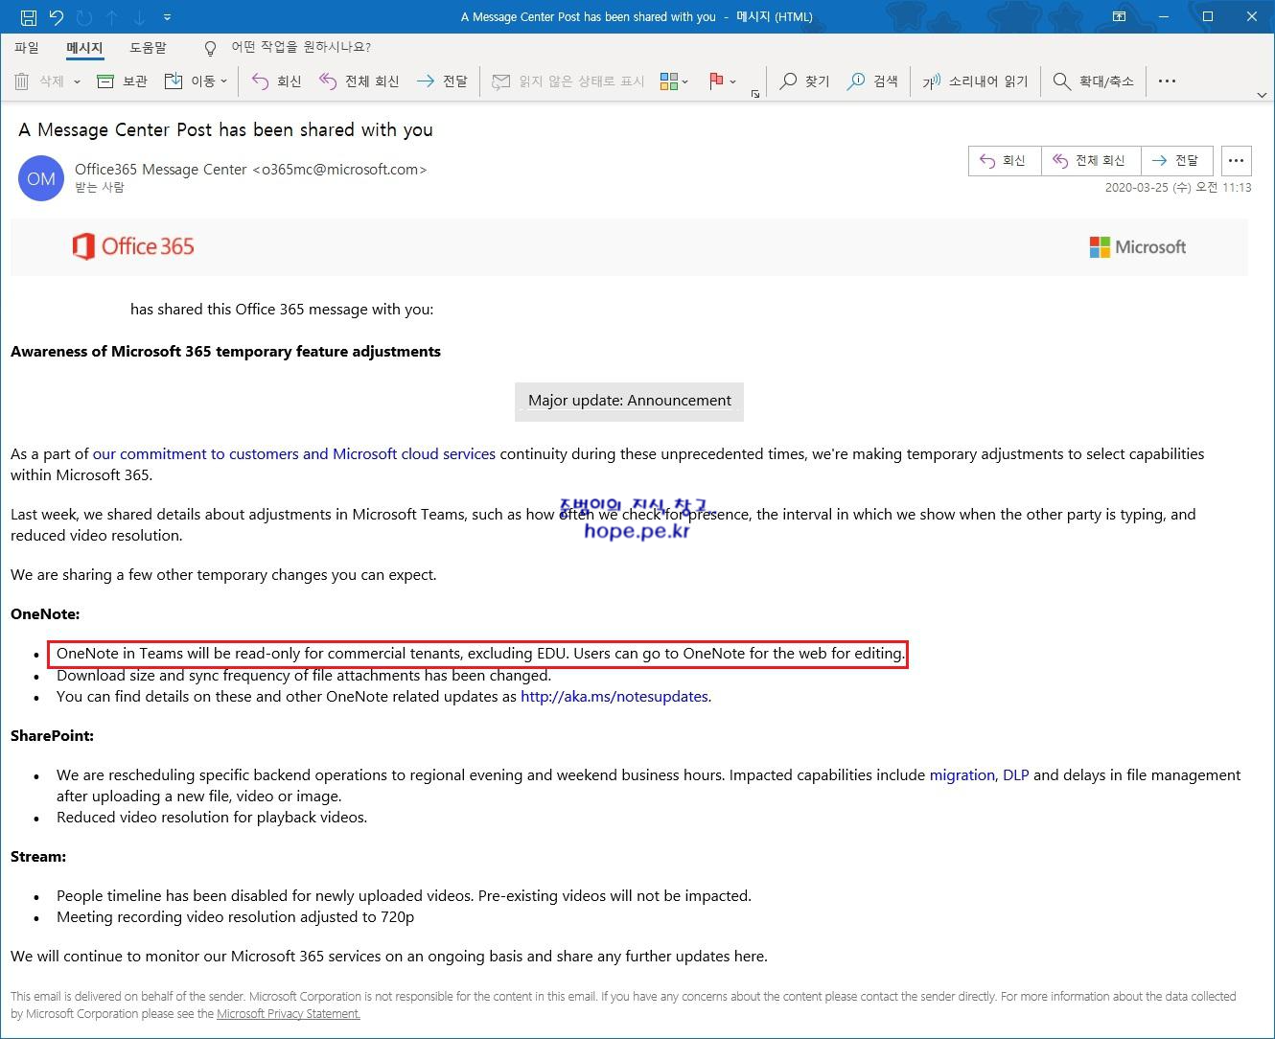Click the message subject heading
This screenshot has width=1275, height=1039.
(225, 129)
